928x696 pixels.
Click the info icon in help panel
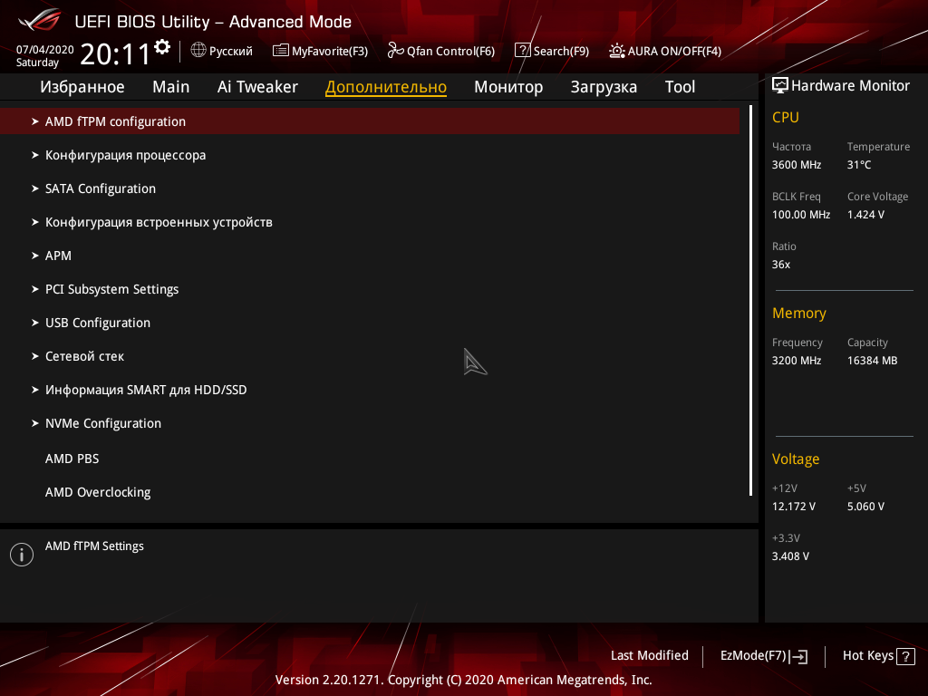click(22, 555)
